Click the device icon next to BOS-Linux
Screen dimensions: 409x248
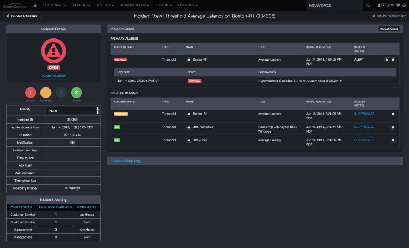189,140
